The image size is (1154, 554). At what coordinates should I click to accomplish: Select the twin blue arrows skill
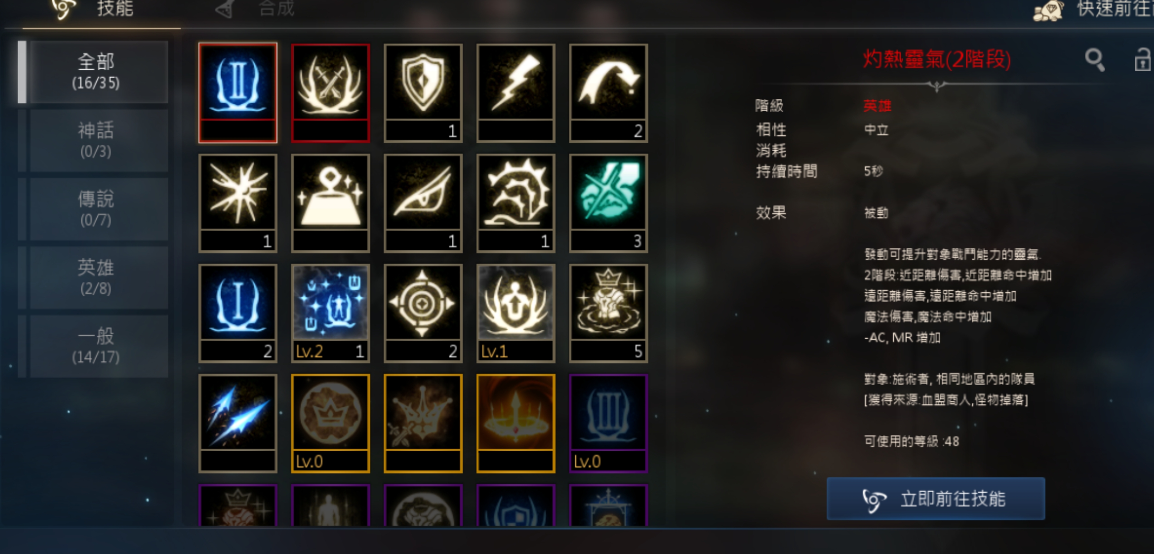coord(238,423)
